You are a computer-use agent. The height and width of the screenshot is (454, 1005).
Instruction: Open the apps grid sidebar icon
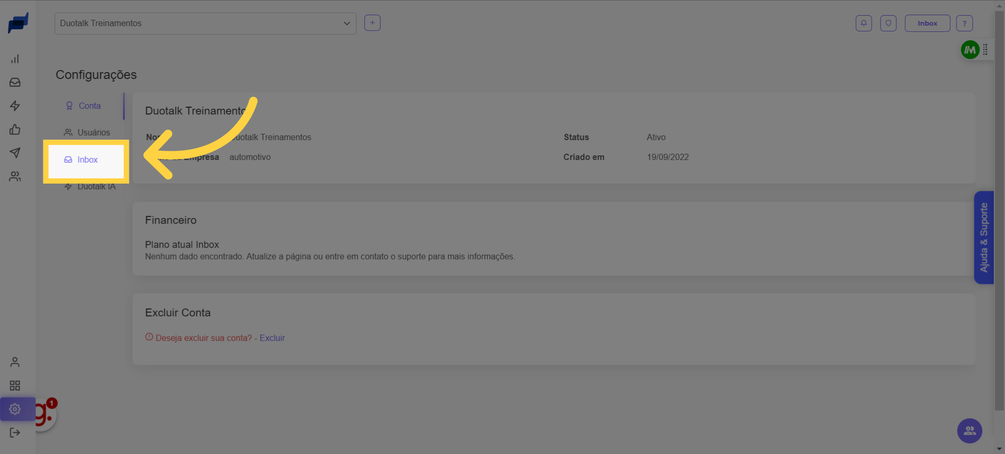pos(15,385)
